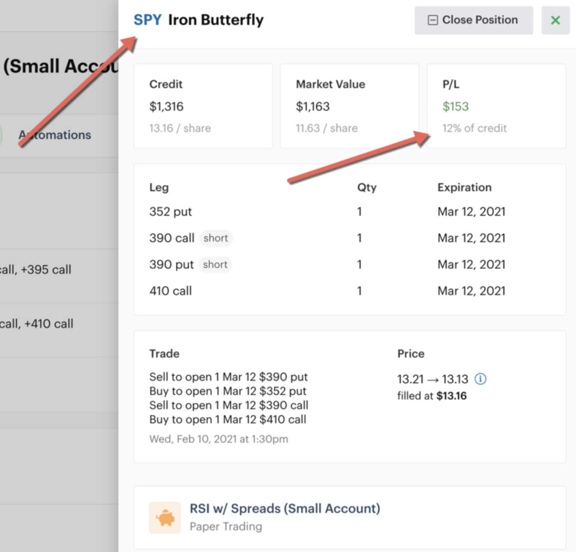Select the P/L summary card
Screen dimensions: 576x552
click(496, 106)
